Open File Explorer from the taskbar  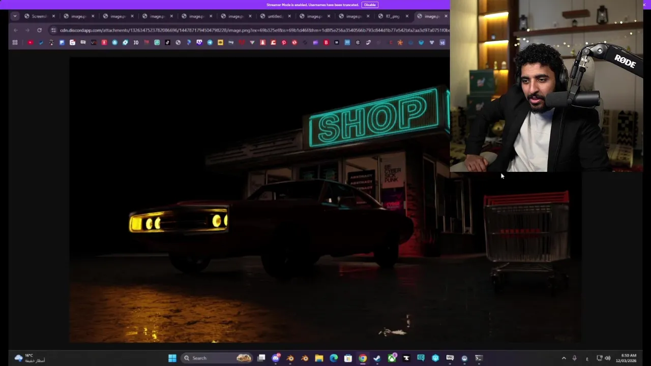[x=319, y=358]
